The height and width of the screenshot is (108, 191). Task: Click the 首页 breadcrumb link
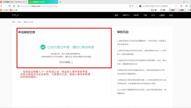coord(14,22)
